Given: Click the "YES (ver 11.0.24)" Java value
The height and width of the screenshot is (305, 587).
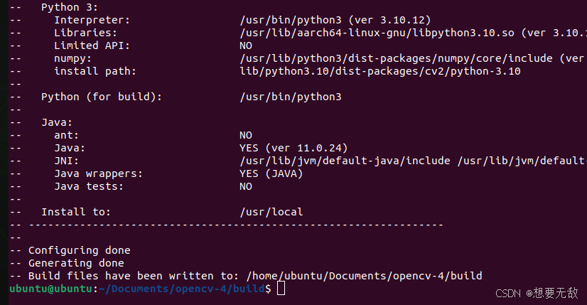Looking at the screenshot, I should 293,148.
